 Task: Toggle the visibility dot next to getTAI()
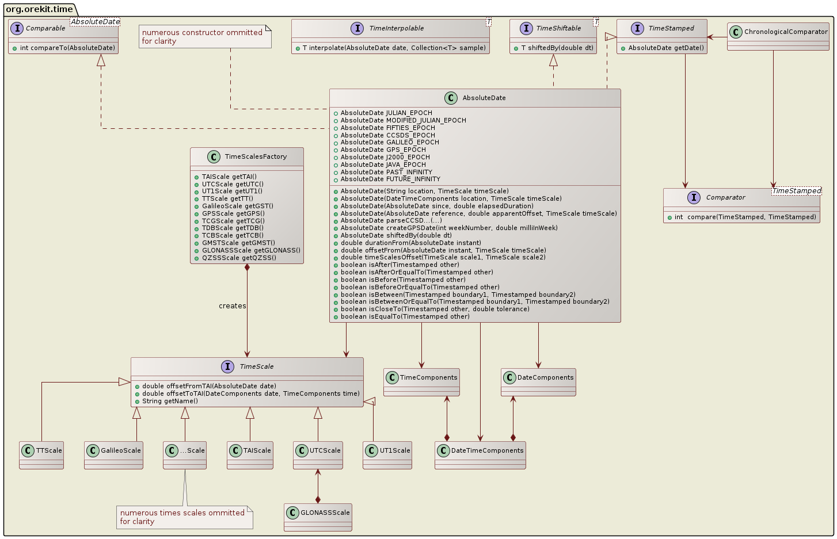[196, 176]
